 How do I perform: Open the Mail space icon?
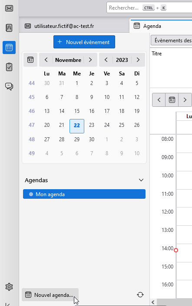coord(9,8)
